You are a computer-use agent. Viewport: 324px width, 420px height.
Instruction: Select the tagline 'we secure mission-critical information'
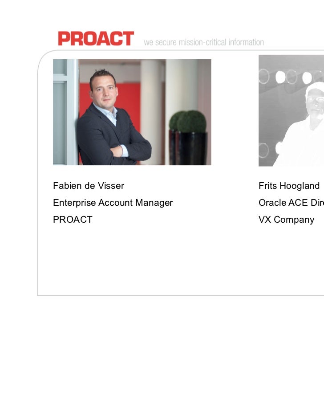[204, 42]
